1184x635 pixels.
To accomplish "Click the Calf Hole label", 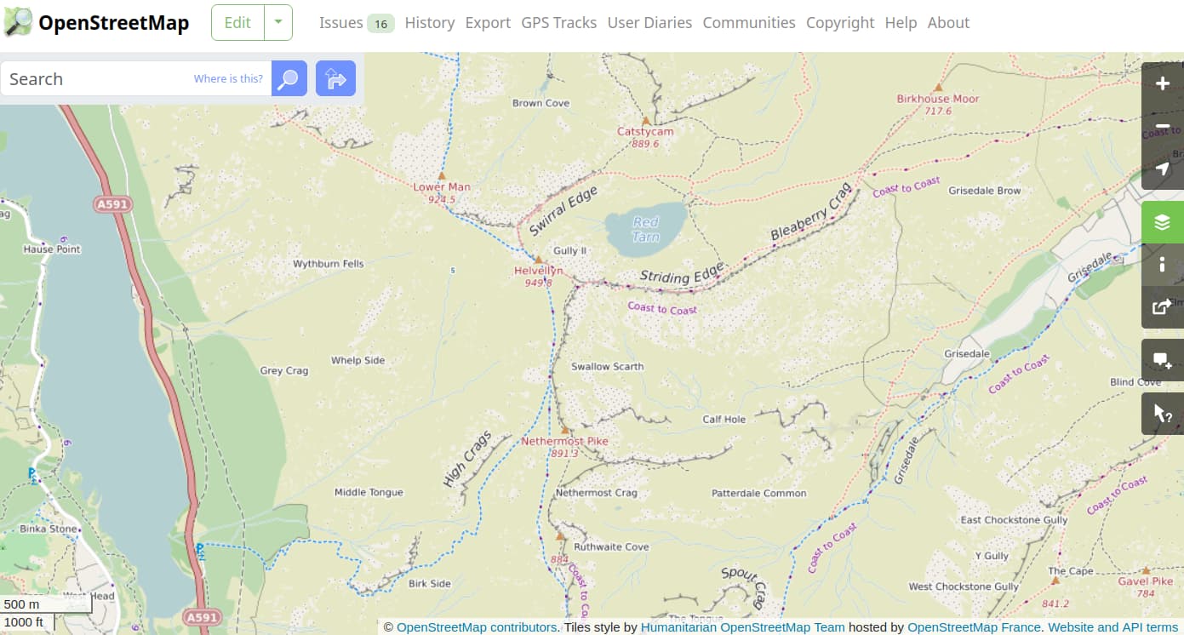I will pyautogui.click(x=724, y=419).
